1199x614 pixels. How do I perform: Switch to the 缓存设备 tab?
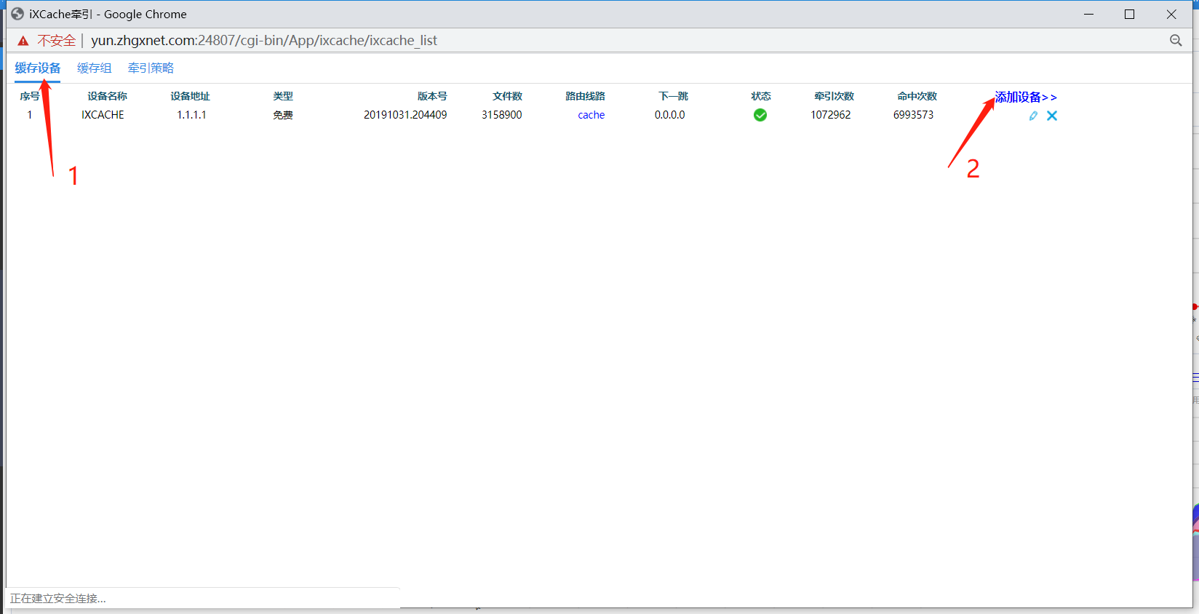tap(38, 68)
